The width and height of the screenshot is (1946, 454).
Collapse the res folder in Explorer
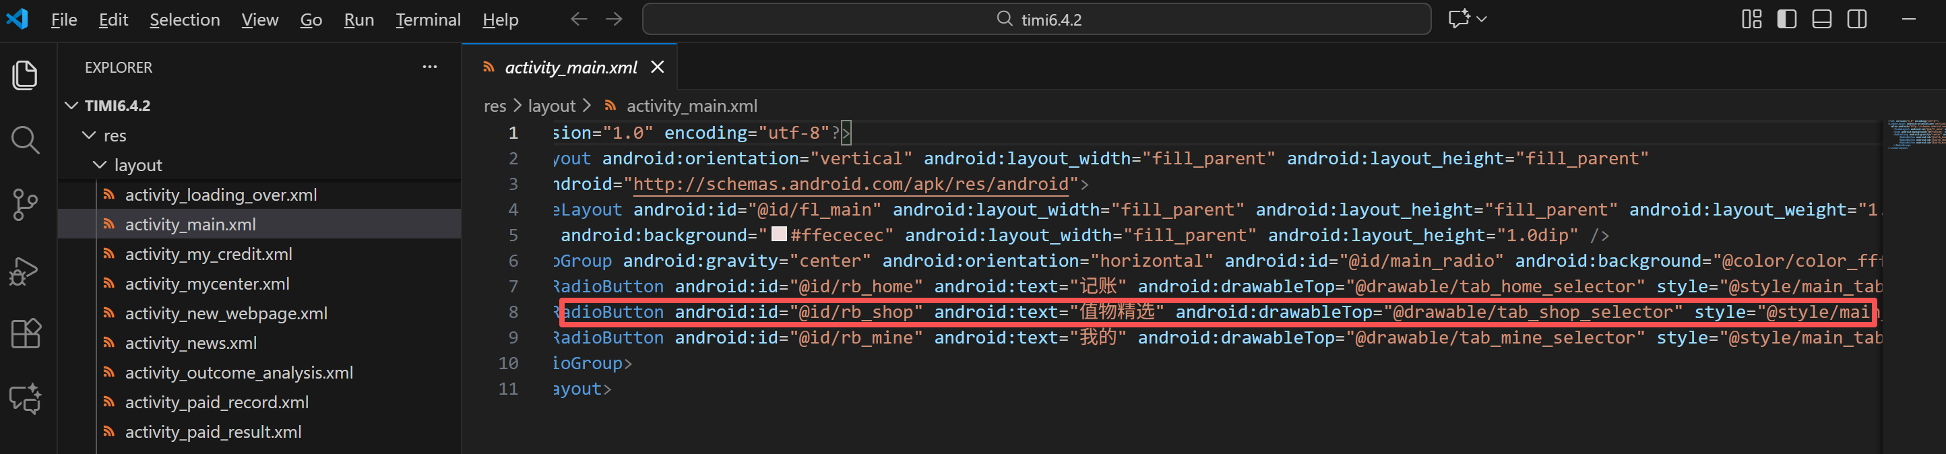[x=89, y=135]
